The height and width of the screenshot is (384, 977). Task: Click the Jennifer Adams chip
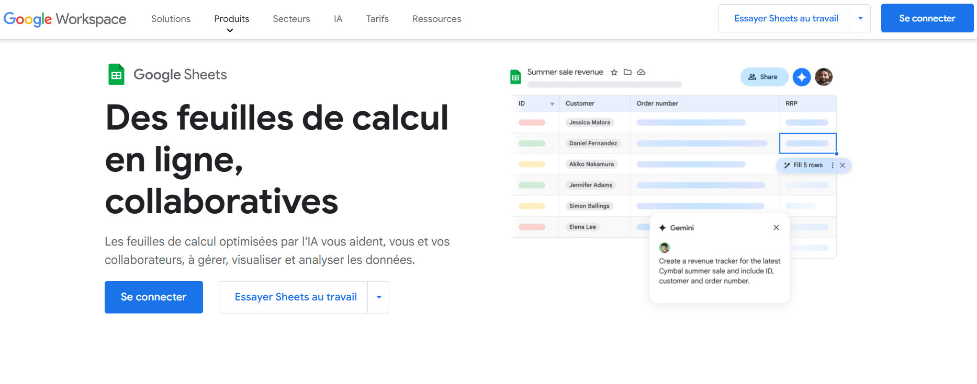click(590, 185)
